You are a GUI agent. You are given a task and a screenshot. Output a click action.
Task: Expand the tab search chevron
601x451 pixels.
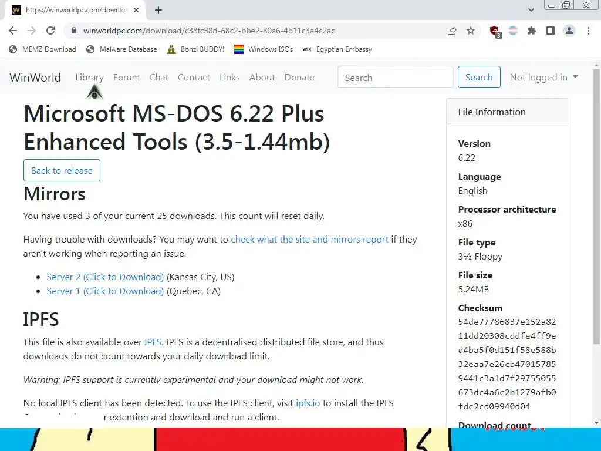pos(531,10)
